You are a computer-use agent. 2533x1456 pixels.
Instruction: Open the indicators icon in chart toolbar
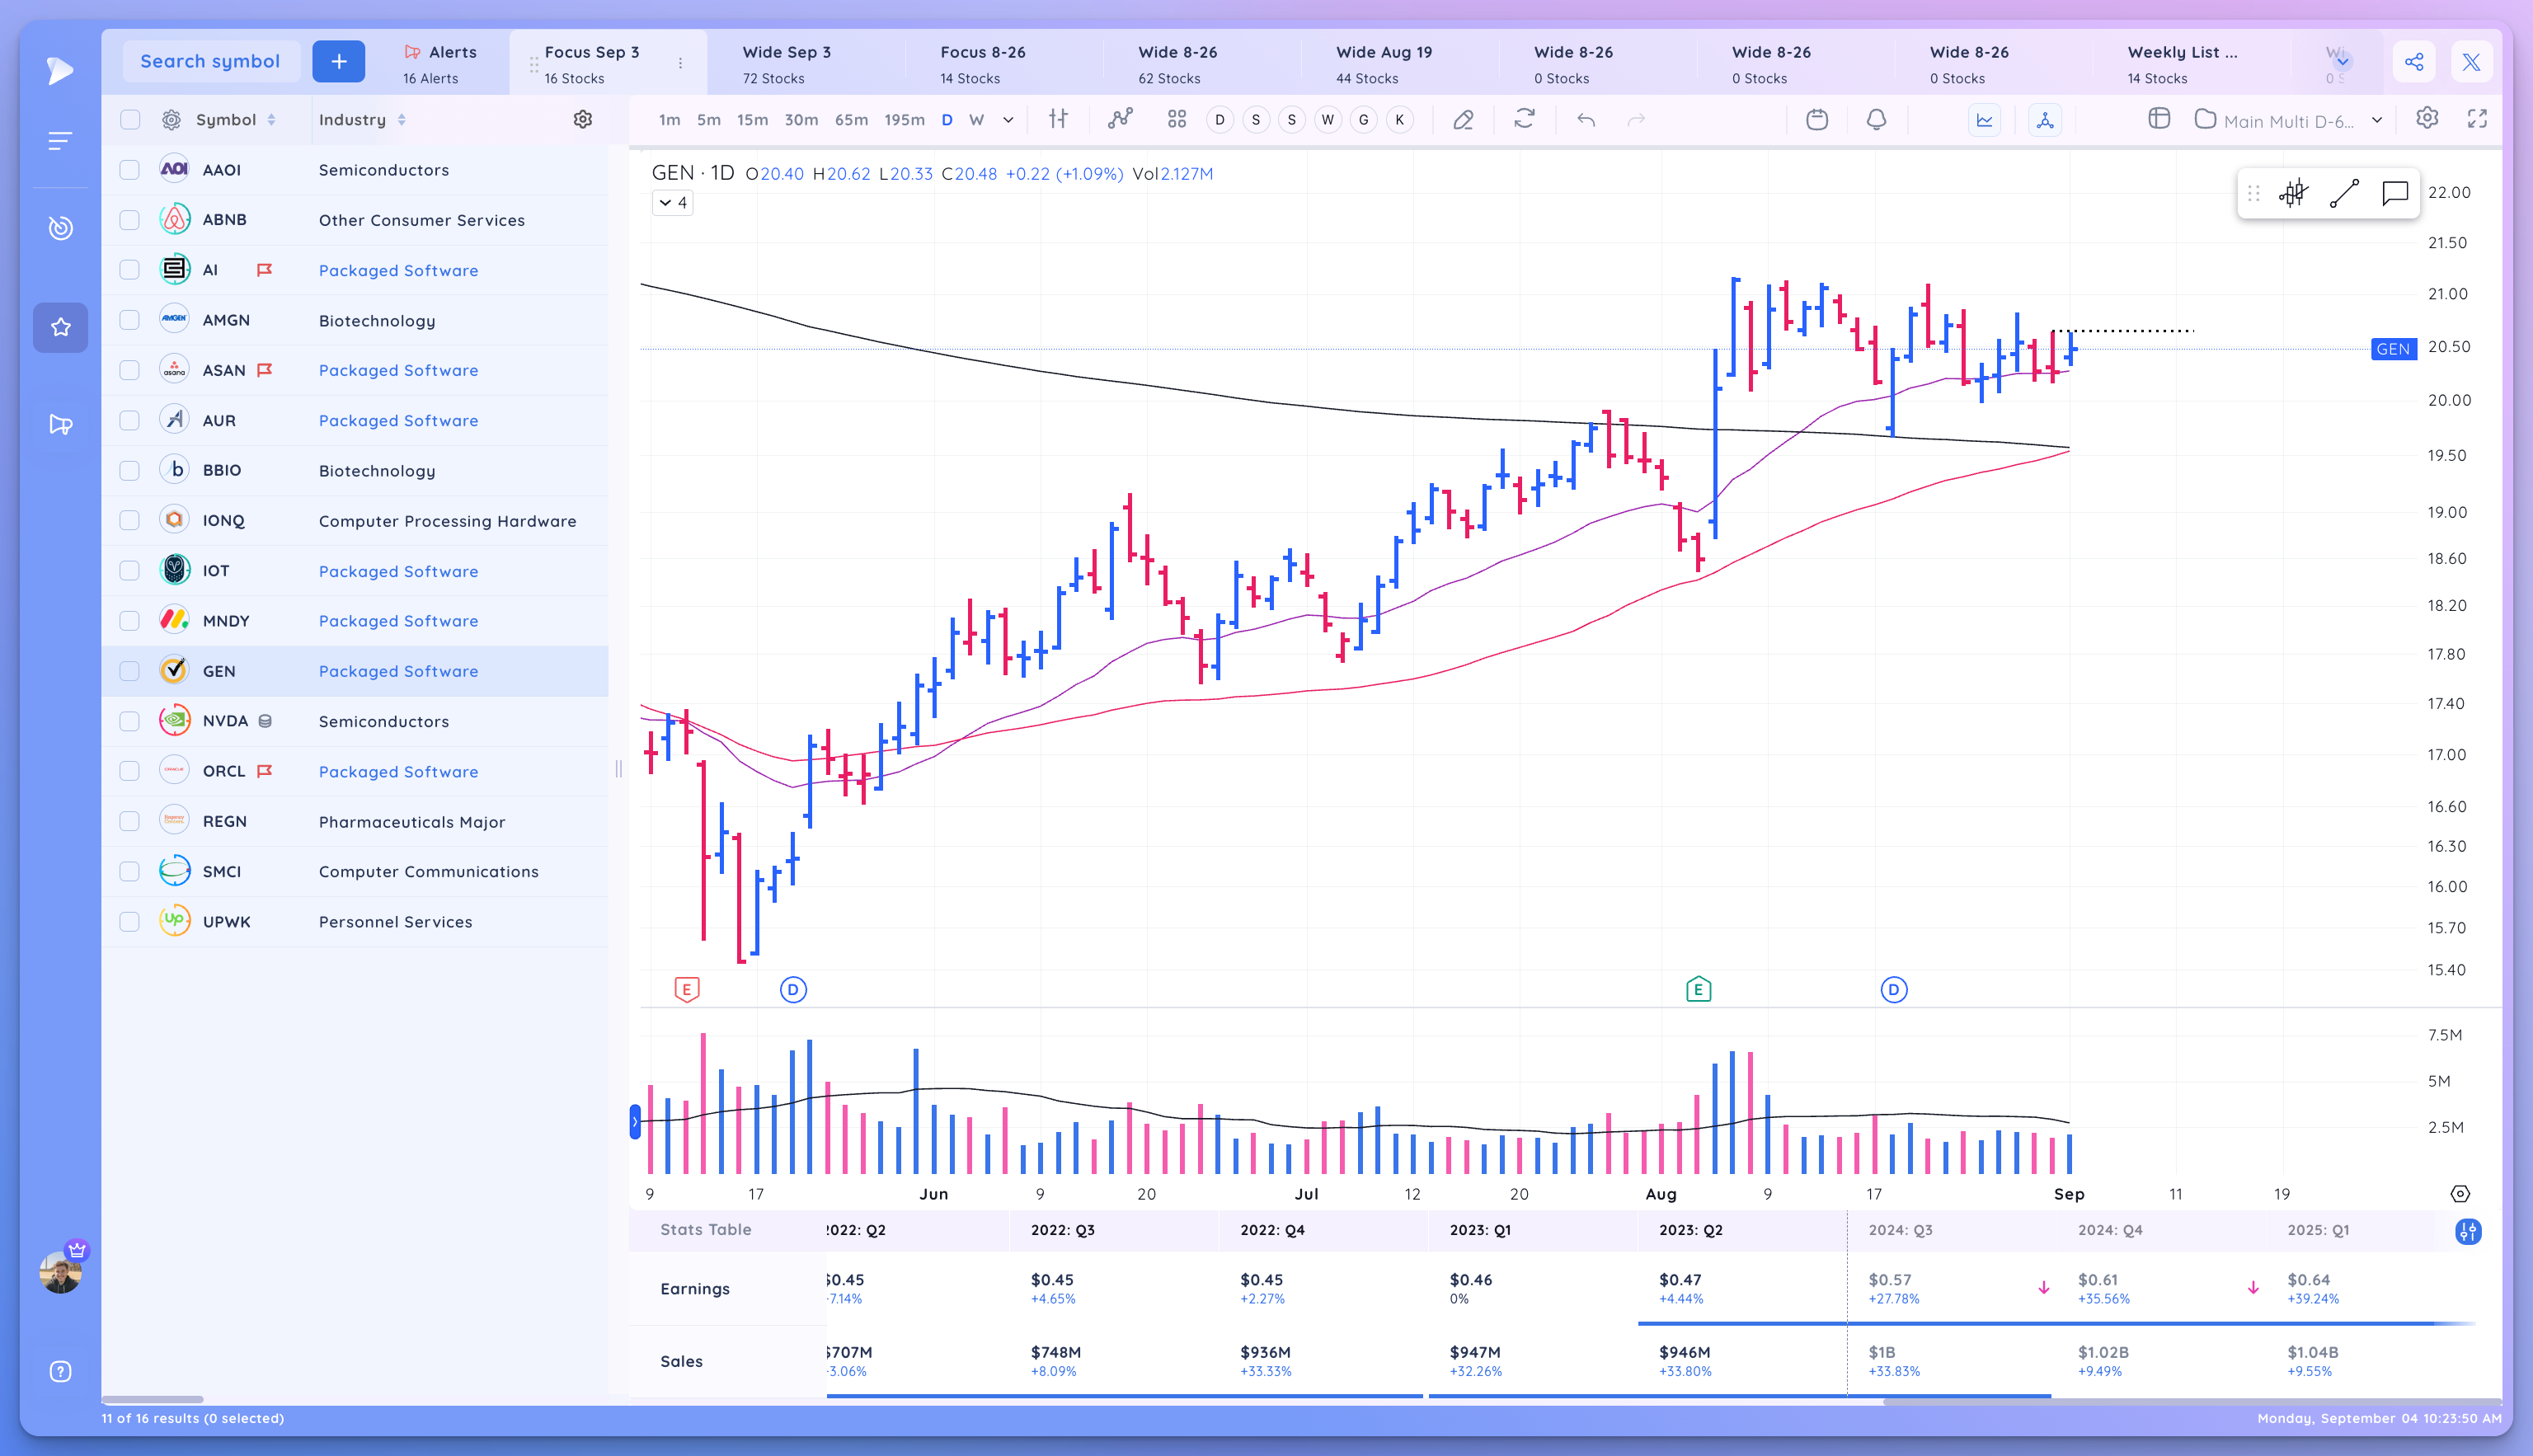1120,119
